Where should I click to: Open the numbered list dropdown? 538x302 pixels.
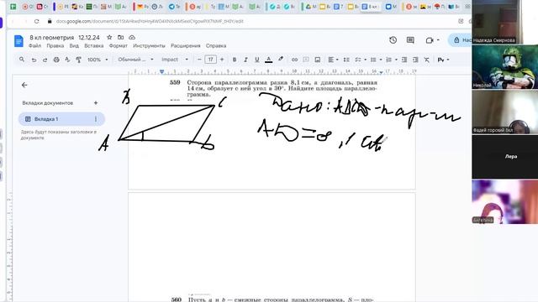pyautogui.click(x=391, y=60)
